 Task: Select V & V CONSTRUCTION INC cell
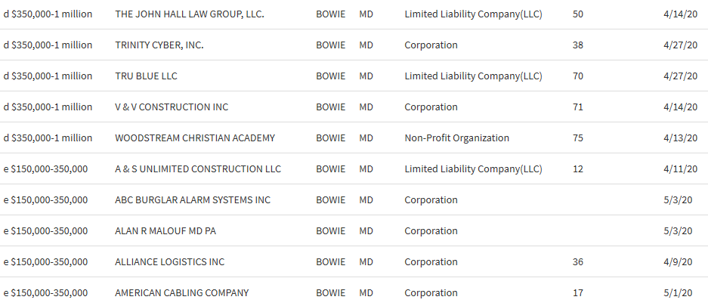pyautogui.click(x=172, y=107)
